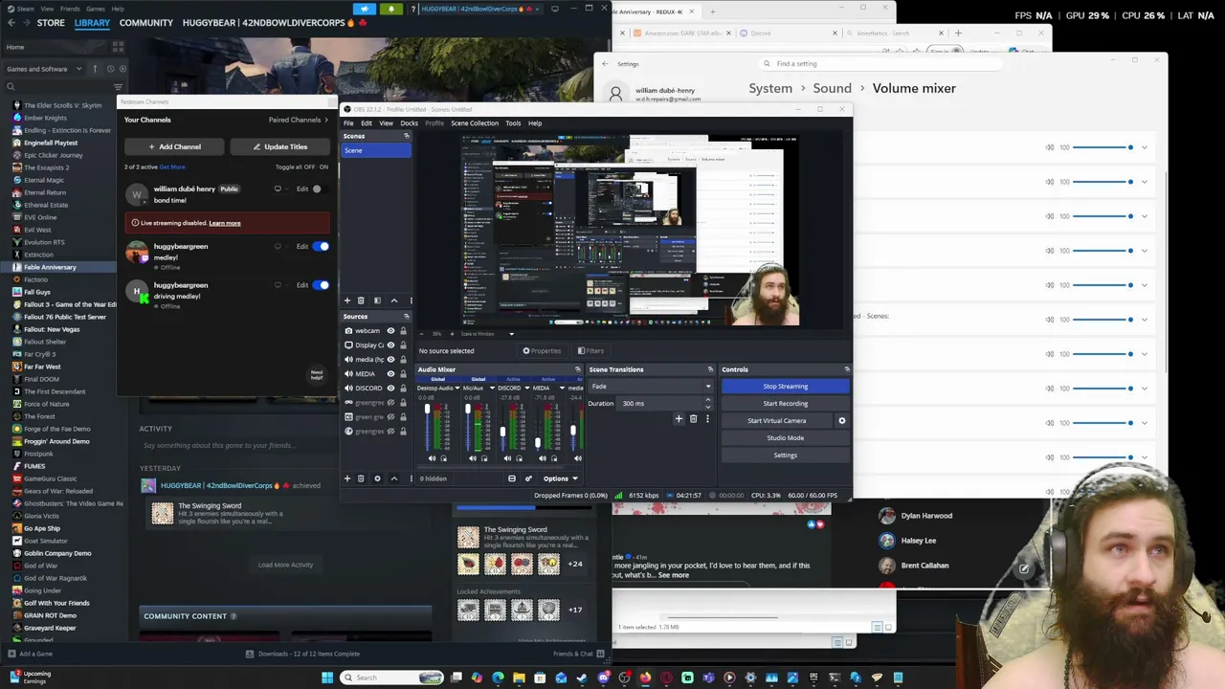1225x689 pixels.
Task: Undock the Audio Mixer panel
Action: pyautogui.click(x=577, y=369)
